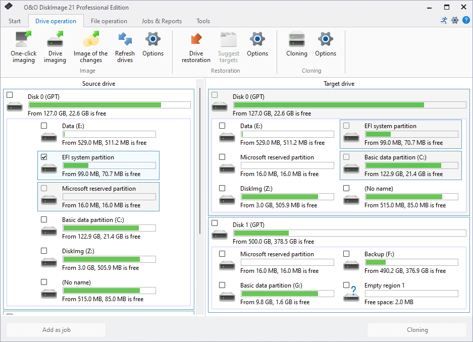473x342 pixels.
Task: Select Image of the changes
Action: pyautogui.click(x=90, y=47)
